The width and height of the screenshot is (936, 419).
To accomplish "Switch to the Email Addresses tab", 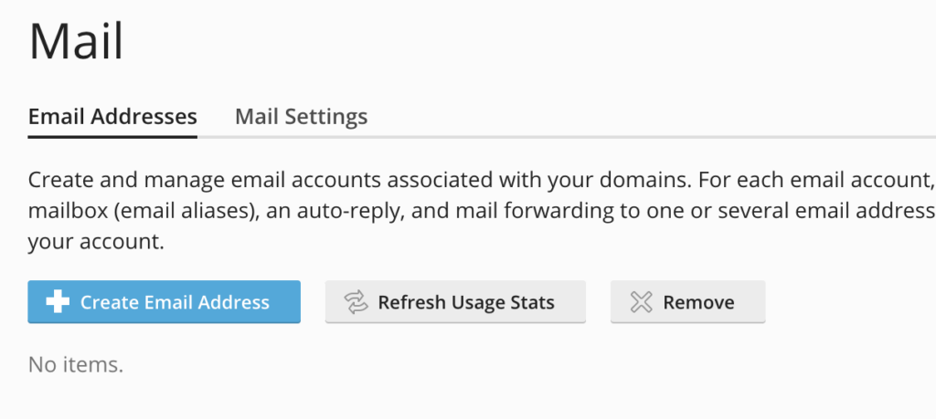I will point(112,117).
